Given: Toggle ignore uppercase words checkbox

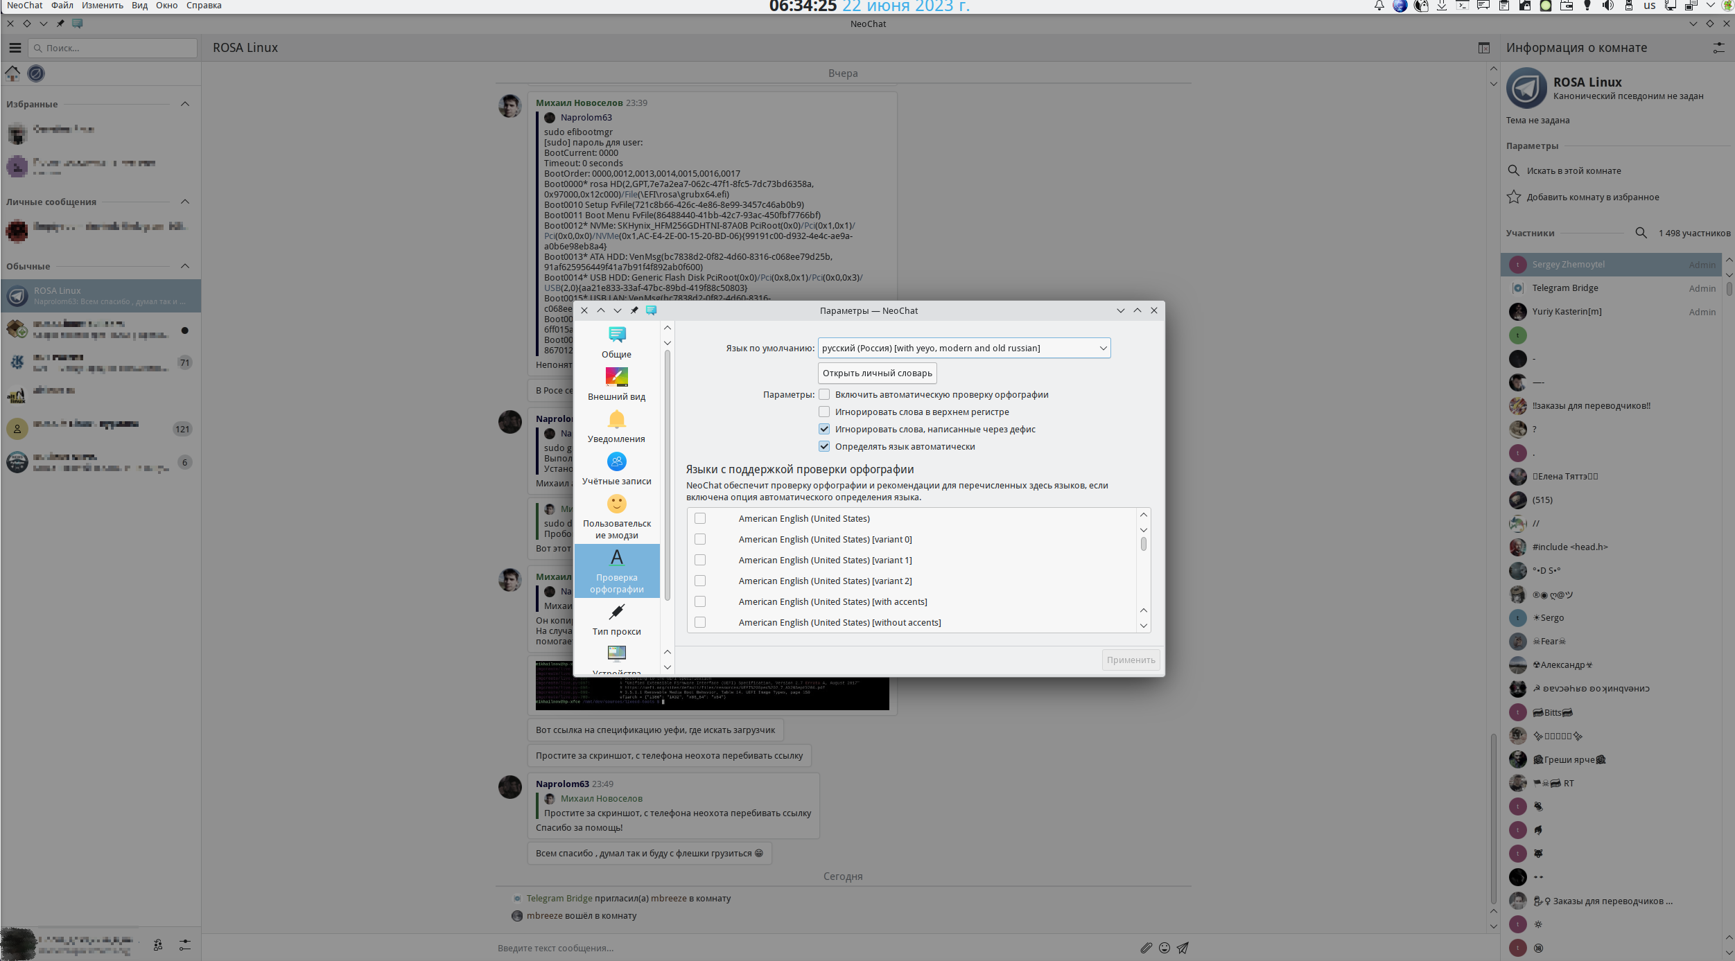Looking at the screenshot, I should point(824,412).
